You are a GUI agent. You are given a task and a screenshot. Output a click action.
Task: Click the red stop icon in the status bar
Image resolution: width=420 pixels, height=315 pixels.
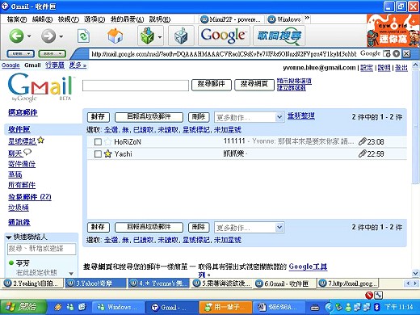click(x=369, y=296)
